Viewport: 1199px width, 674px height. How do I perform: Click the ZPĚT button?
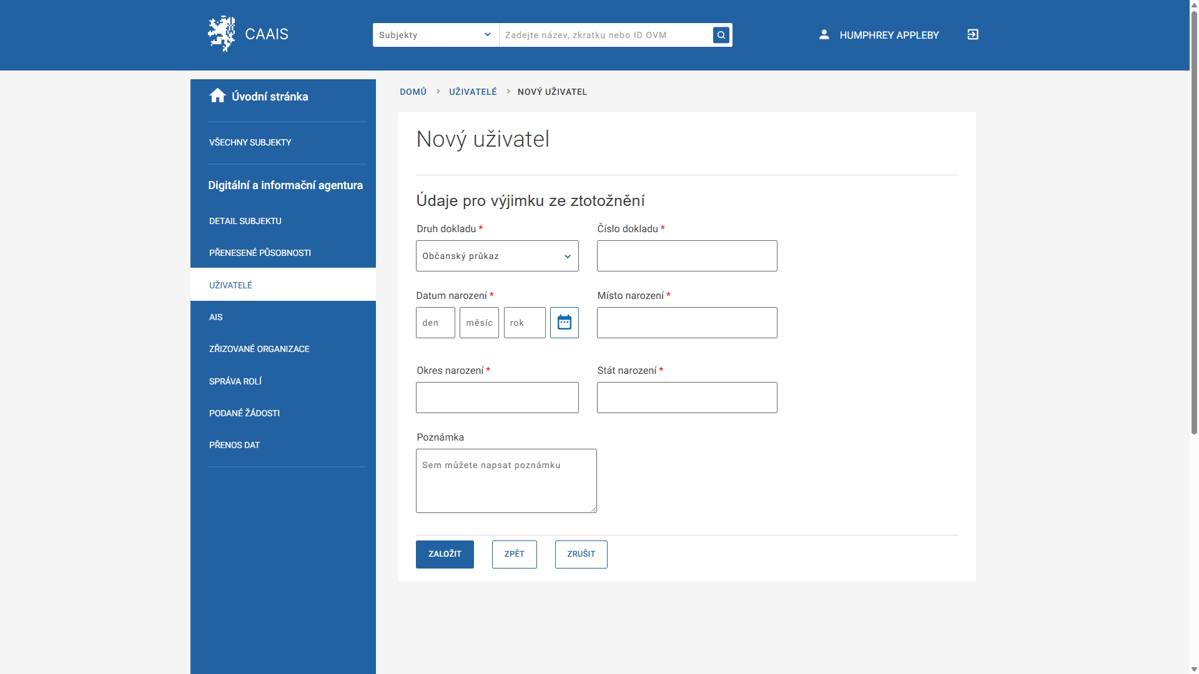pyautogui.click(x=514, y=554)
